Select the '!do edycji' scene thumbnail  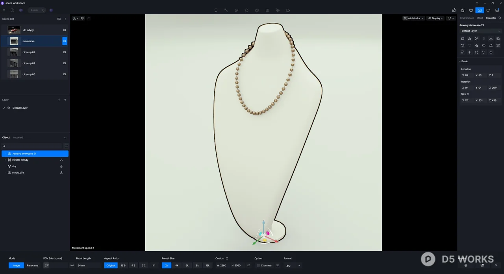tap(14, 30)
